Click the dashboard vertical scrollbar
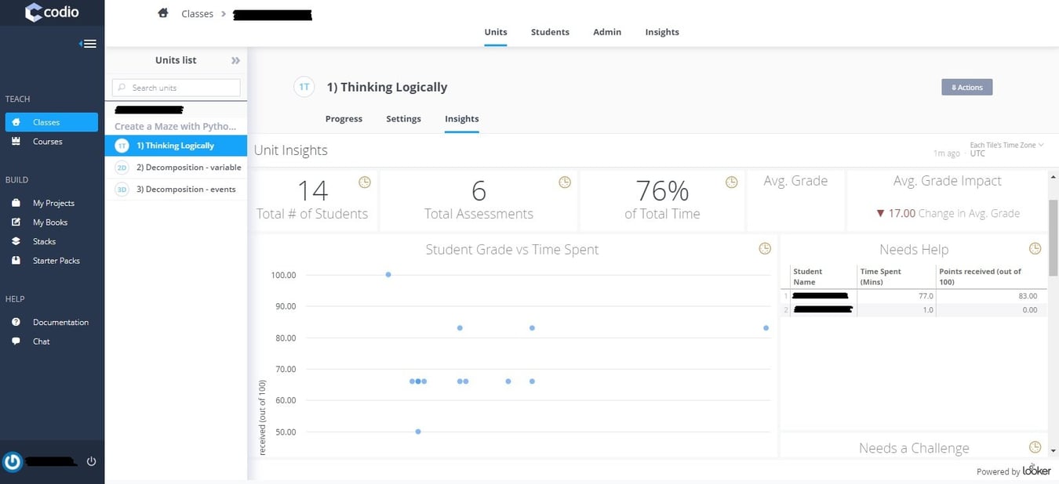The width and height of the screenshot is (1059, 484). 1053,235
